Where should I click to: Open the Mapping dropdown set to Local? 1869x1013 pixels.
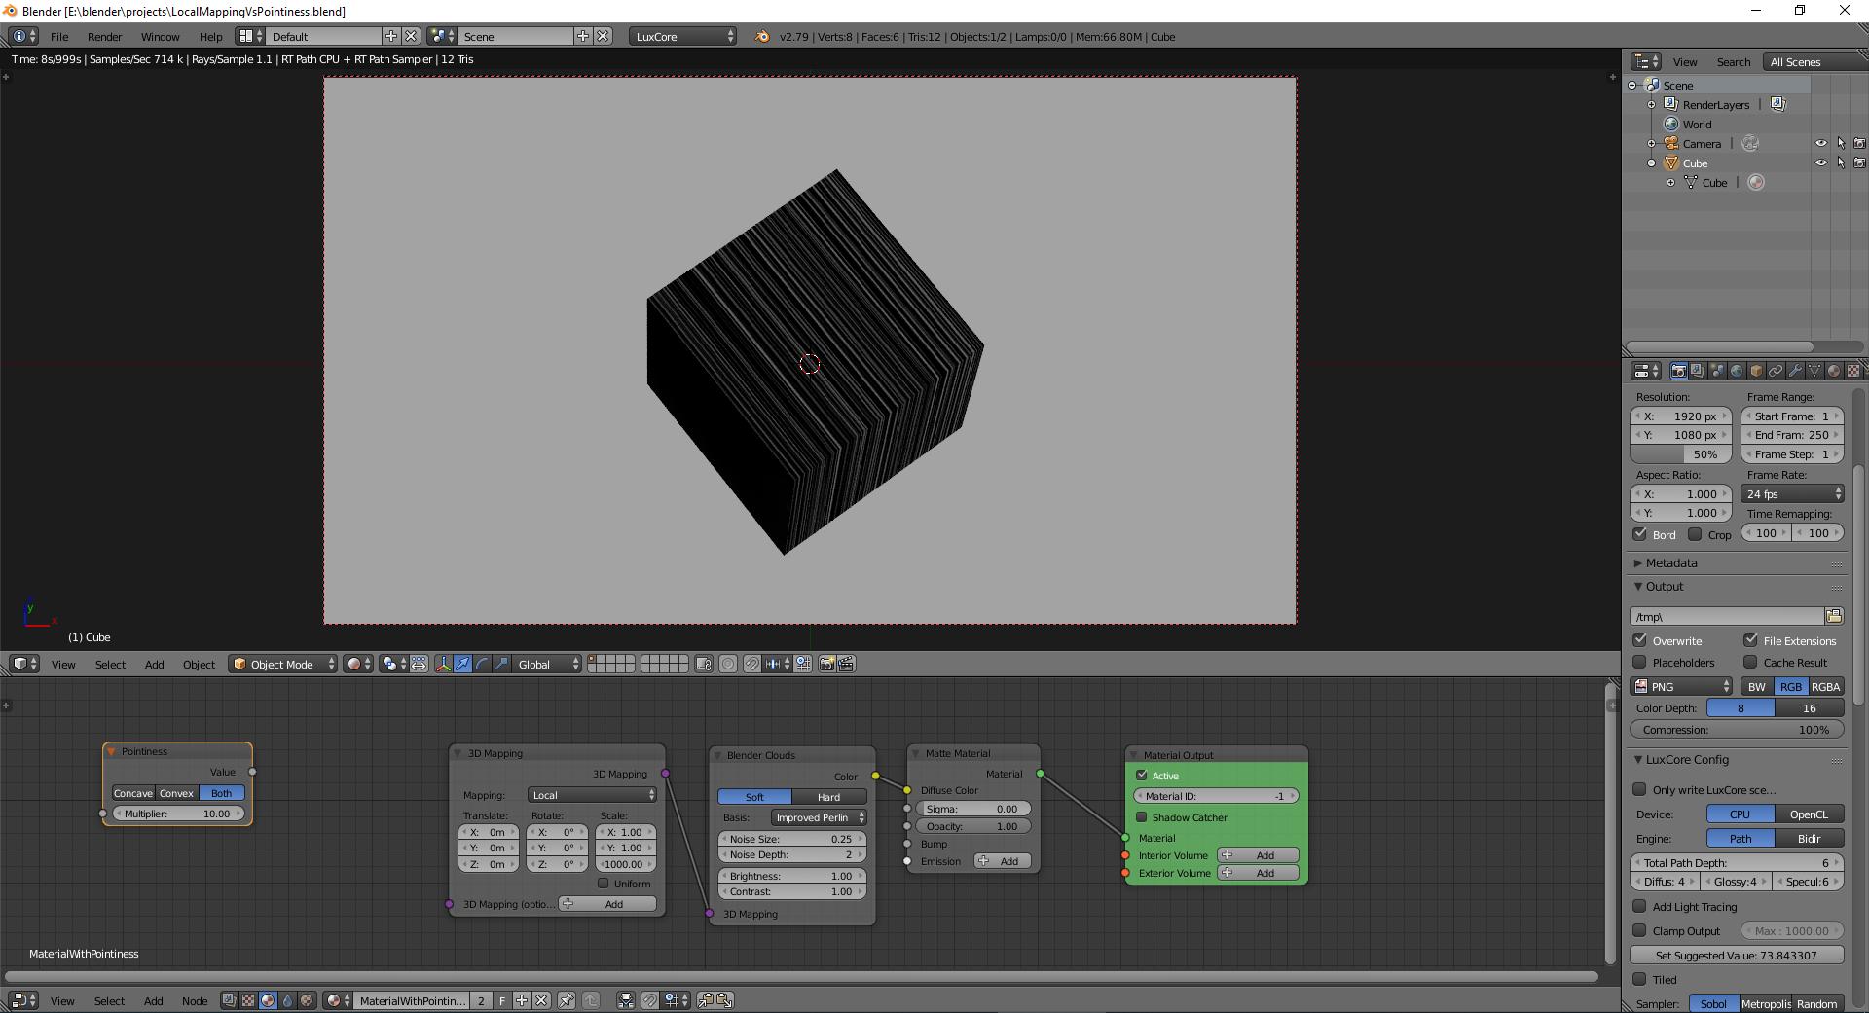coord(591,795)
